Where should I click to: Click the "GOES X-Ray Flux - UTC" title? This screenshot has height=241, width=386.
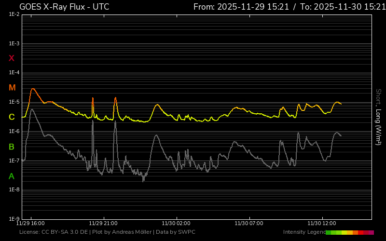pyautogui.click(x=64, y=7)
